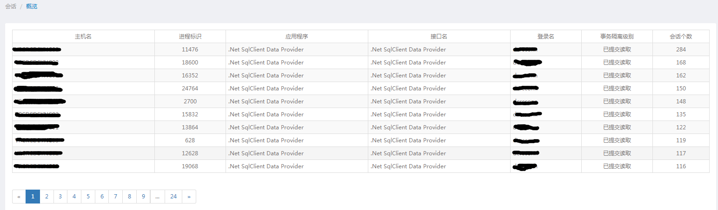Image resolution: width=718 pixels, height=210 pixels.
Task: Click the 会话 breadcrumb link
Action: coord(11,6)
